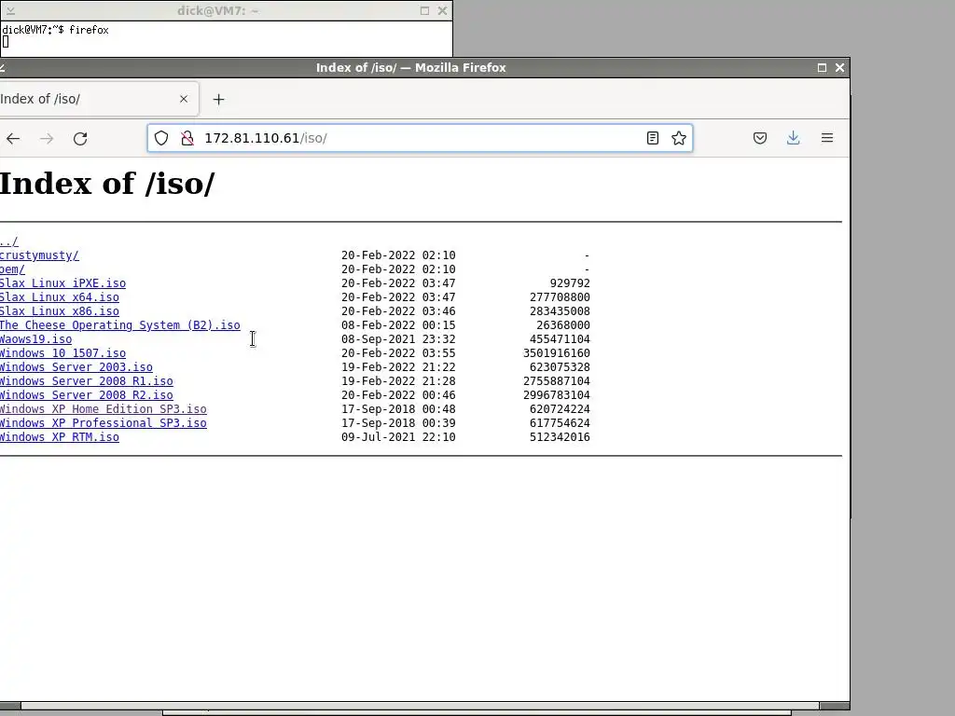Click file size 26368000
The width and height of the screenshot is (955, 716).
click(x=563, y=325)
